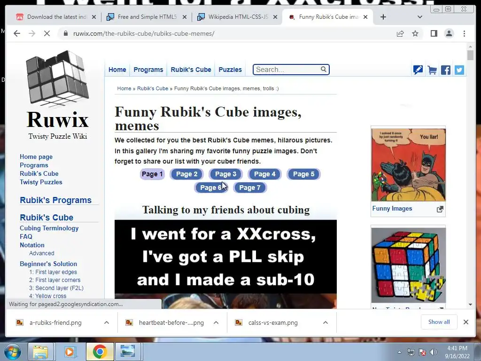Click the Ruwix cube logo

(x=57, y=78)
